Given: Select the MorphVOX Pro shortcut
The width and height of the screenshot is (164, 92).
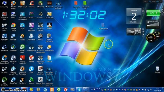Looking at the screenshot, I should point(4,16).
